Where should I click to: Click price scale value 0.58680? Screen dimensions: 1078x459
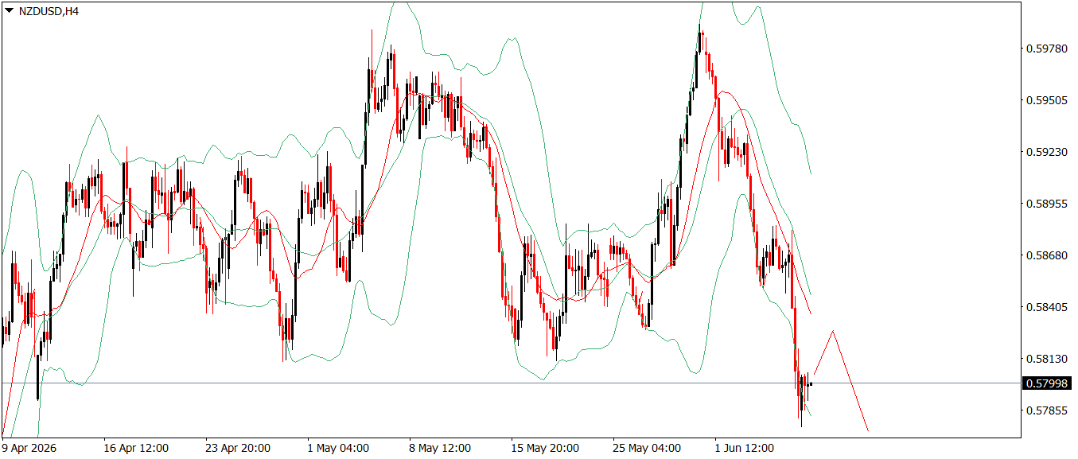pos(1046,255)
